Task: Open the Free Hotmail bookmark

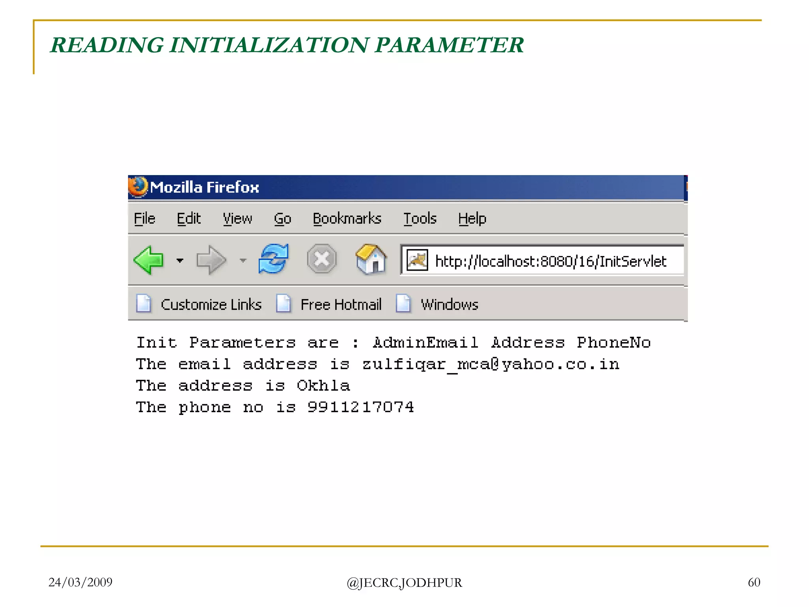Action: 341,305
